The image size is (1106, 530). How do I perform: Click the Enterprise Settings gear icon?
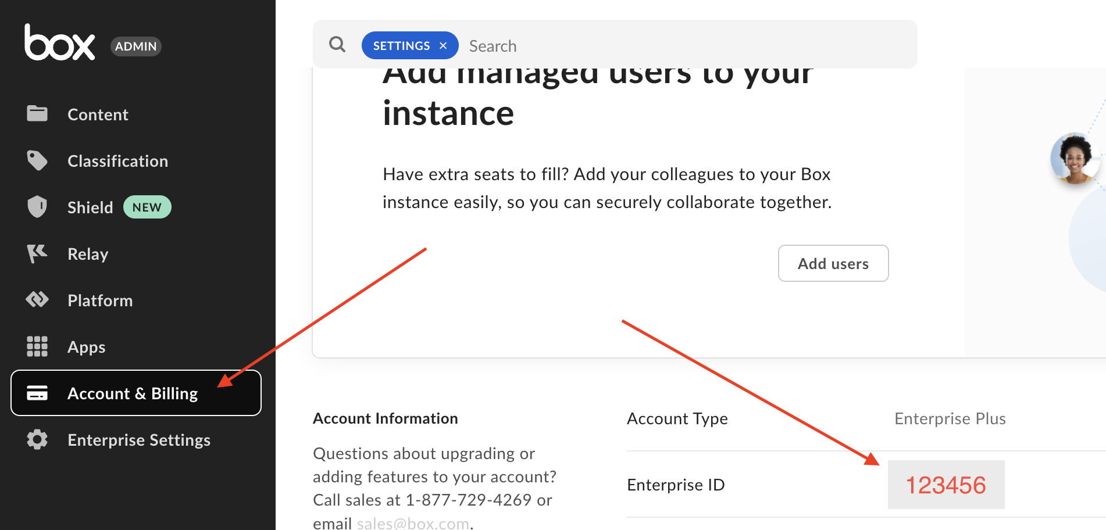tap(37, 440)
